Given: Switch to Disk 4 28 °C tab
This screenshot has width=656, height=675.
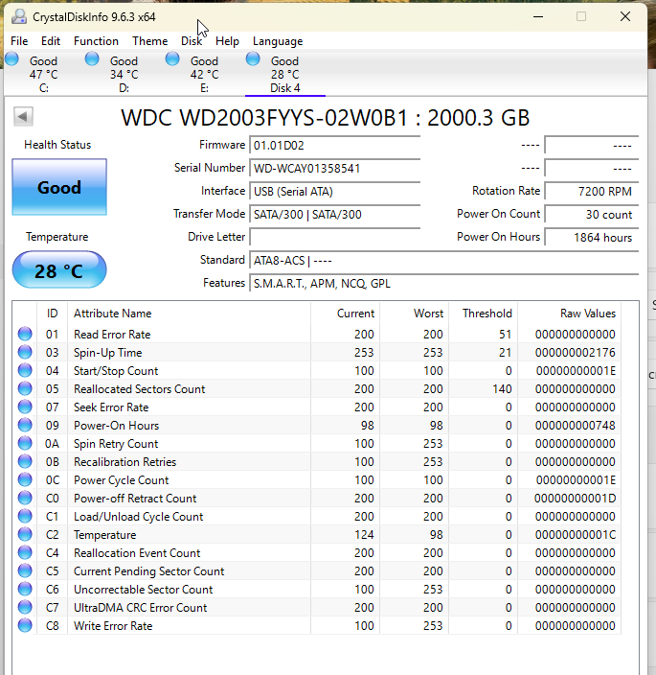Looking at the screenshot, I should pos(285,75).
